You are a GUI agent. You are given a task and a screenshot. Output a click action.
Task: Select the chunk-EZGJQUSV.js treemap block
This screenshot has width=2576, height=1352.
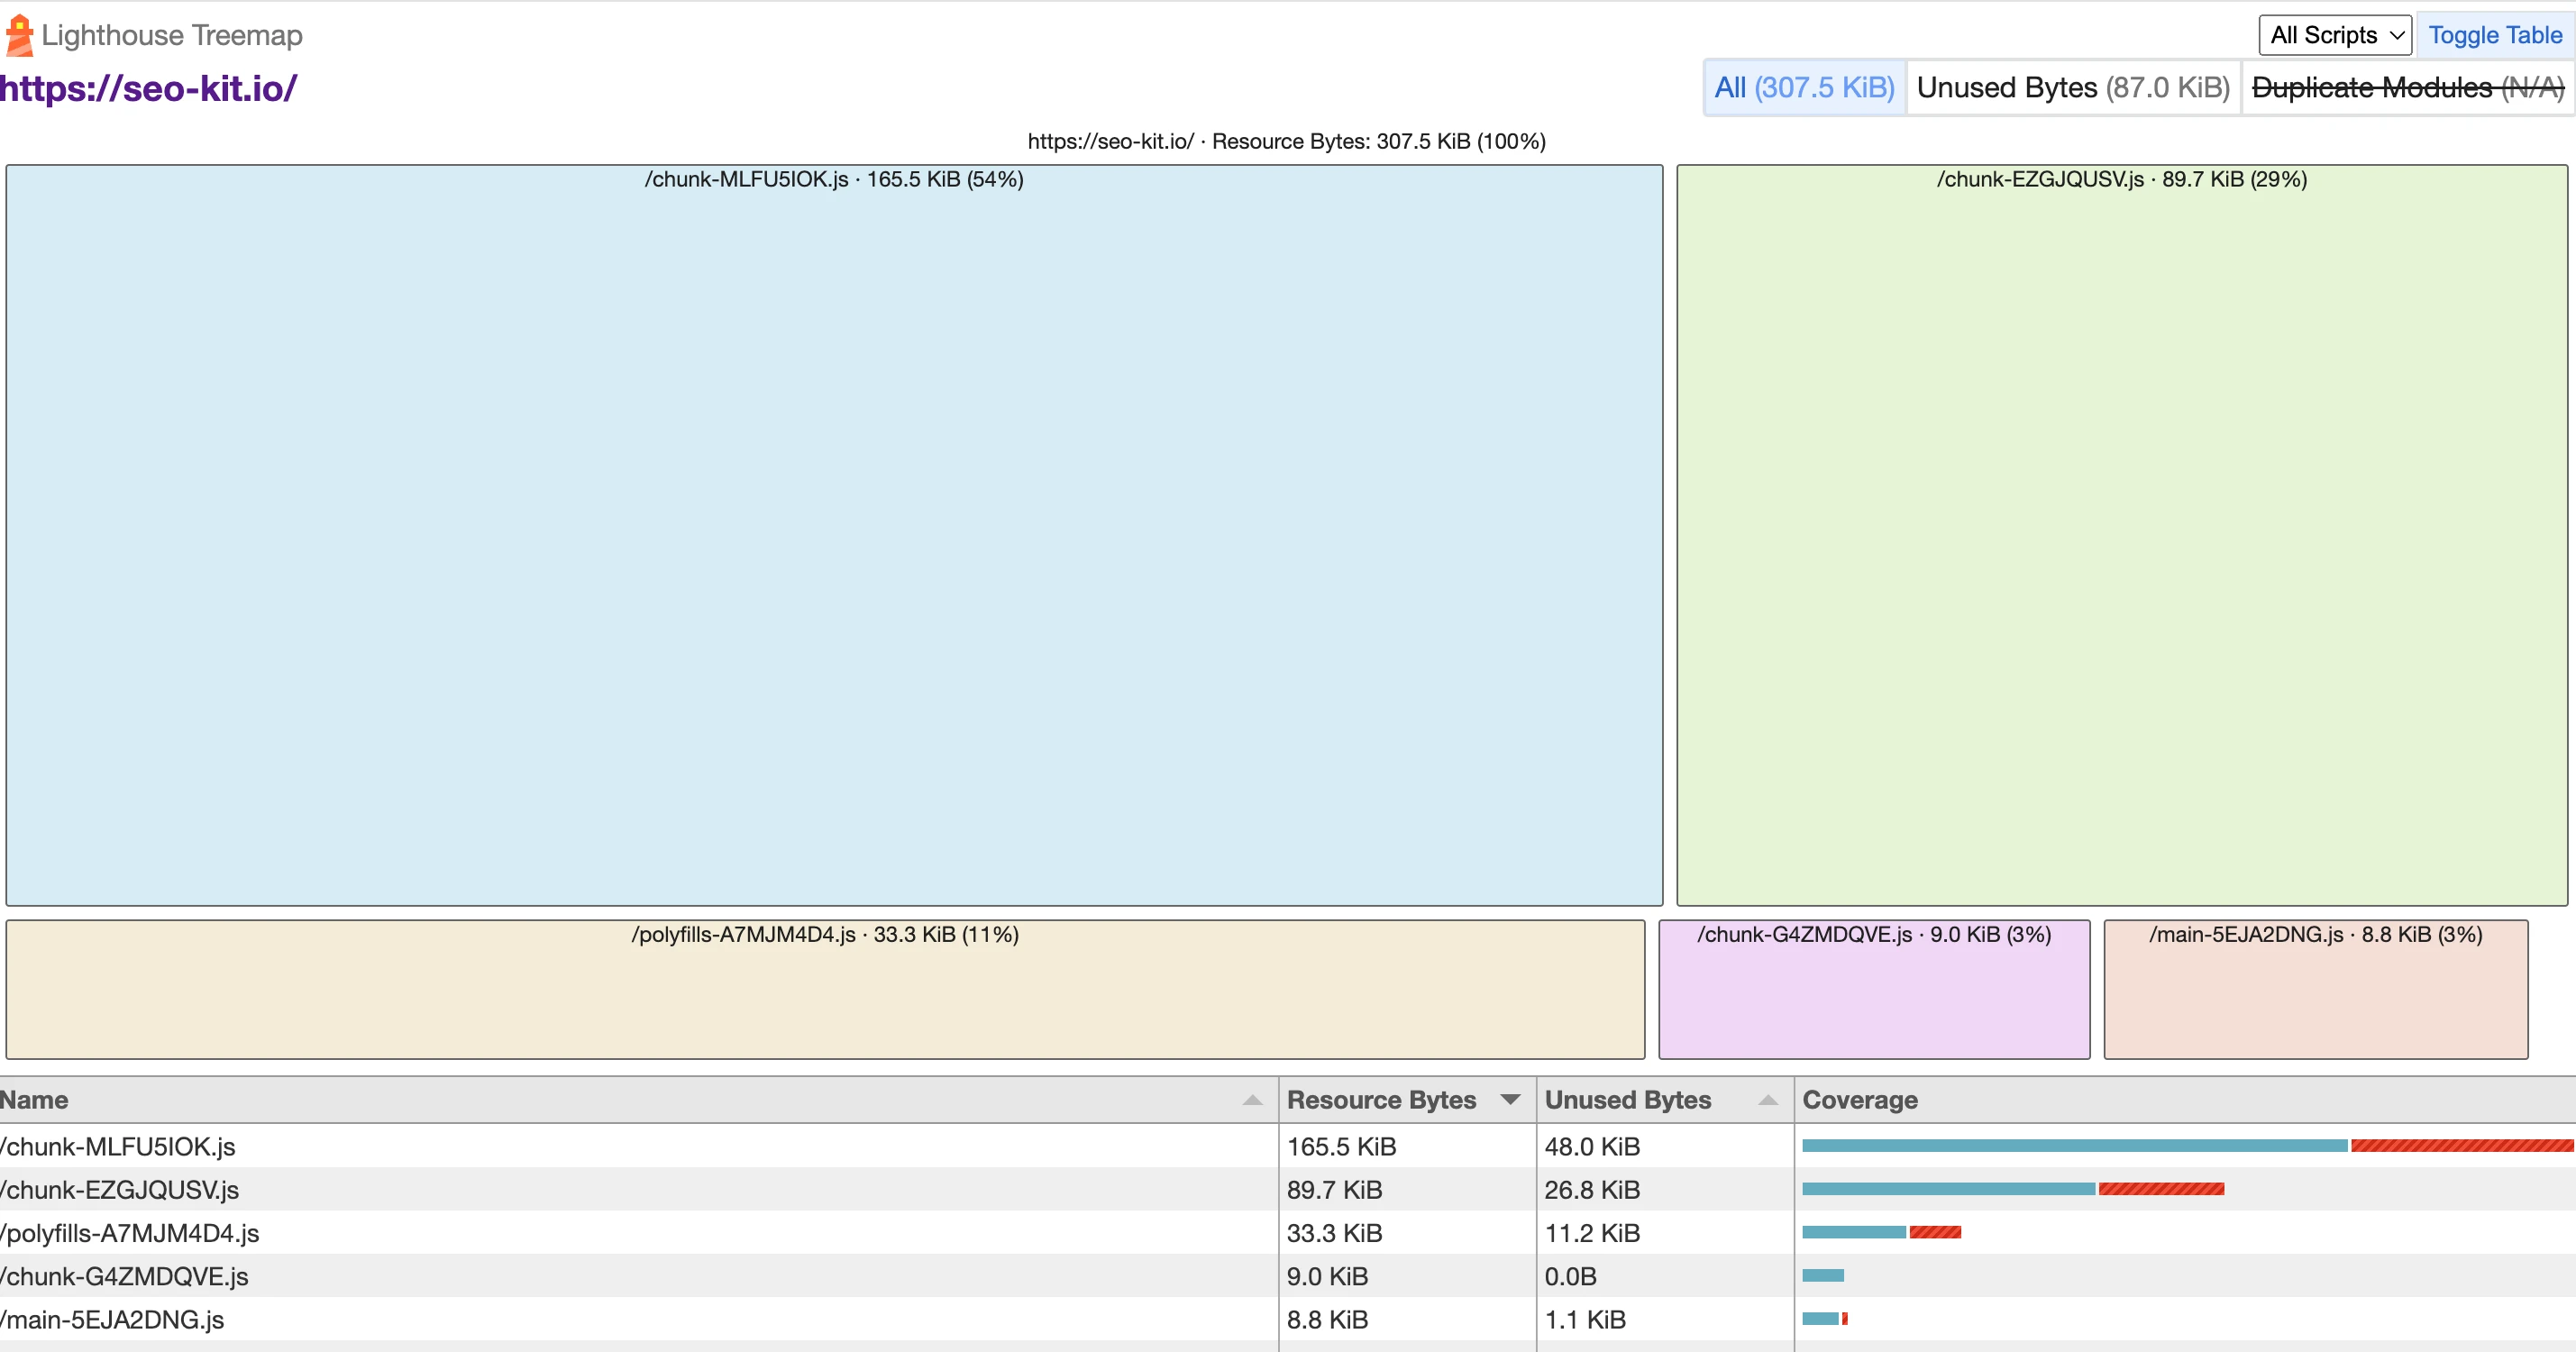pyautogui.click(x=2122, y=535)
